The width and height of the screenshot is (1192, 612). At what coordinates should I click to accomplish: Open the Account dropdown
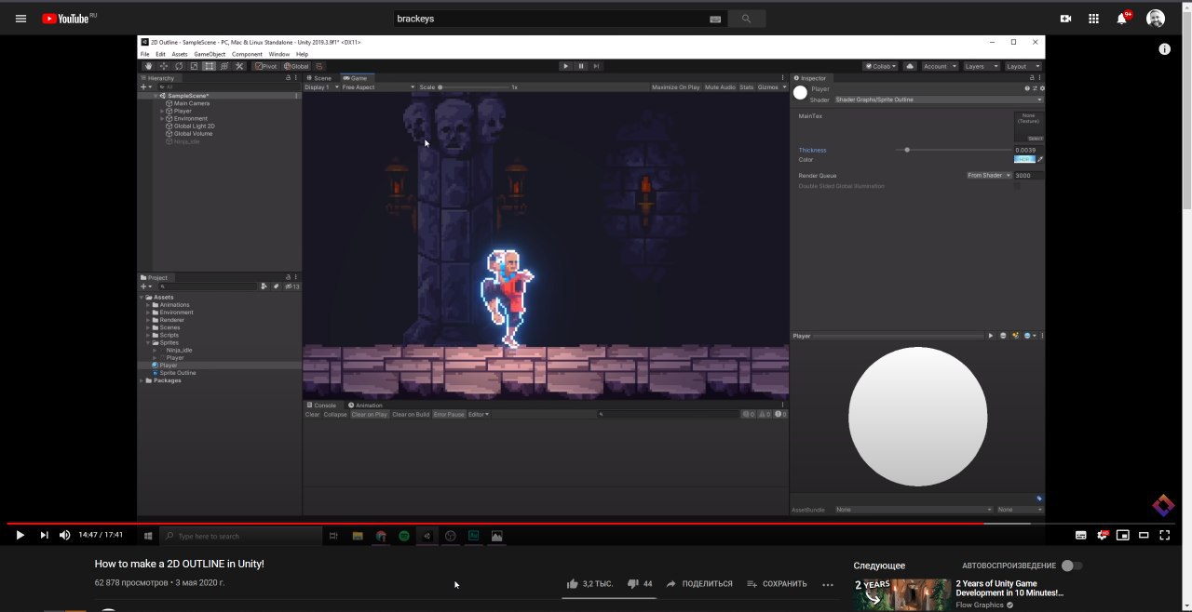(x=939, y=66)
